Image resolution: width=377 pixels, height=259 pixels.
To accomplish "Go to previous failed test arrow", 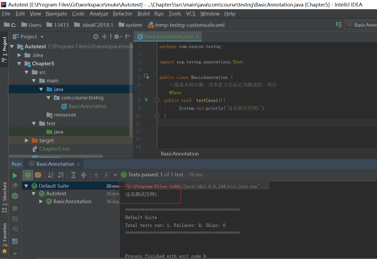I will pos(96,175).
